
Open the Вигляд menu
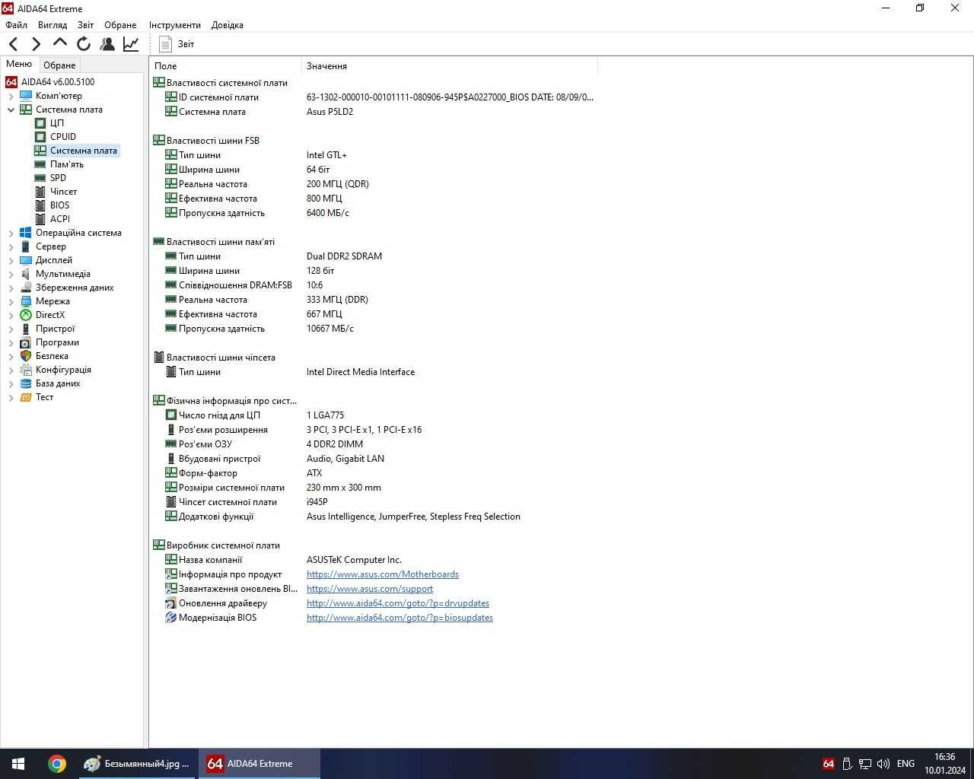53,25
